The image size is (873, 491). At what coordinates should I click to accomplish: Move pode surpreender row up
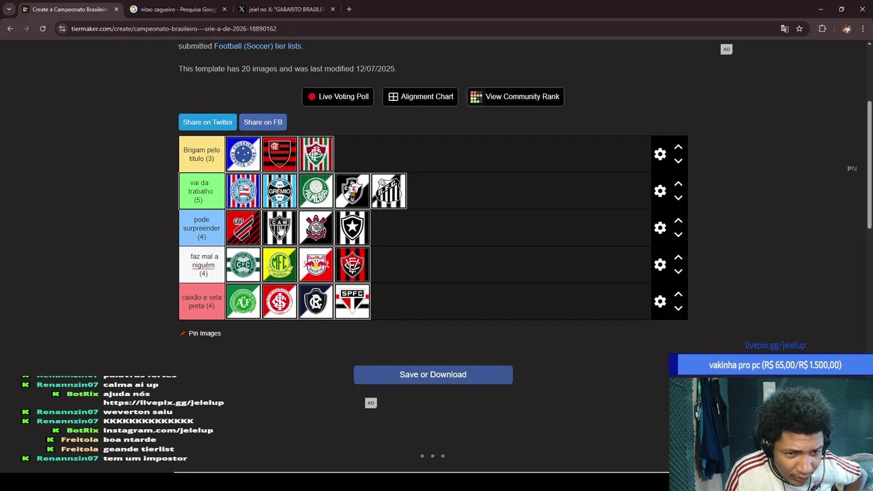(x=678, y=220)
